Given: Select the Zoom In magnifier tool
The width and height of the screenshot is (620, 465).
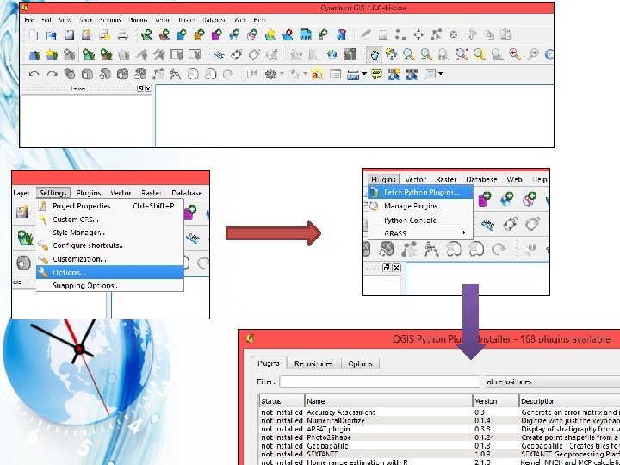Looking at the screenshot, I should 409,54.
